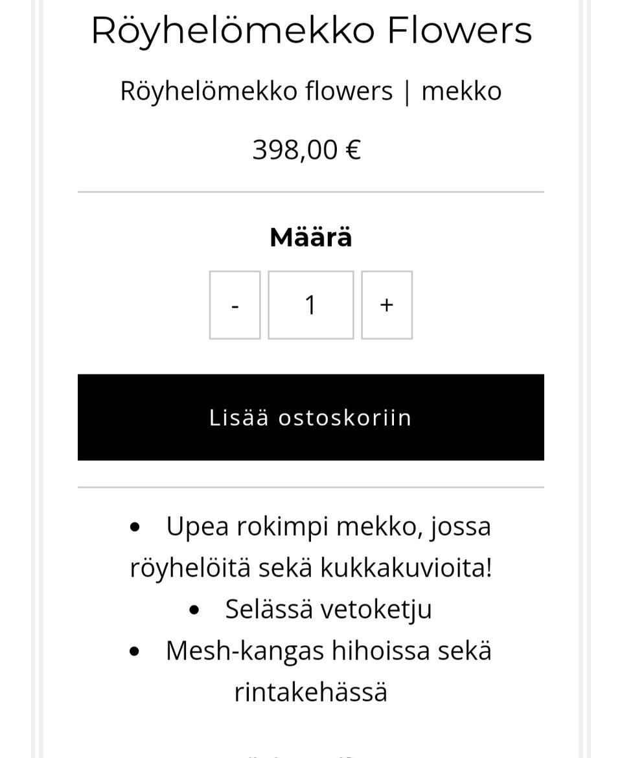Click the bullet dot before Selässä vetoketju
Screen dimensions: 622x758
click(194, 610)
